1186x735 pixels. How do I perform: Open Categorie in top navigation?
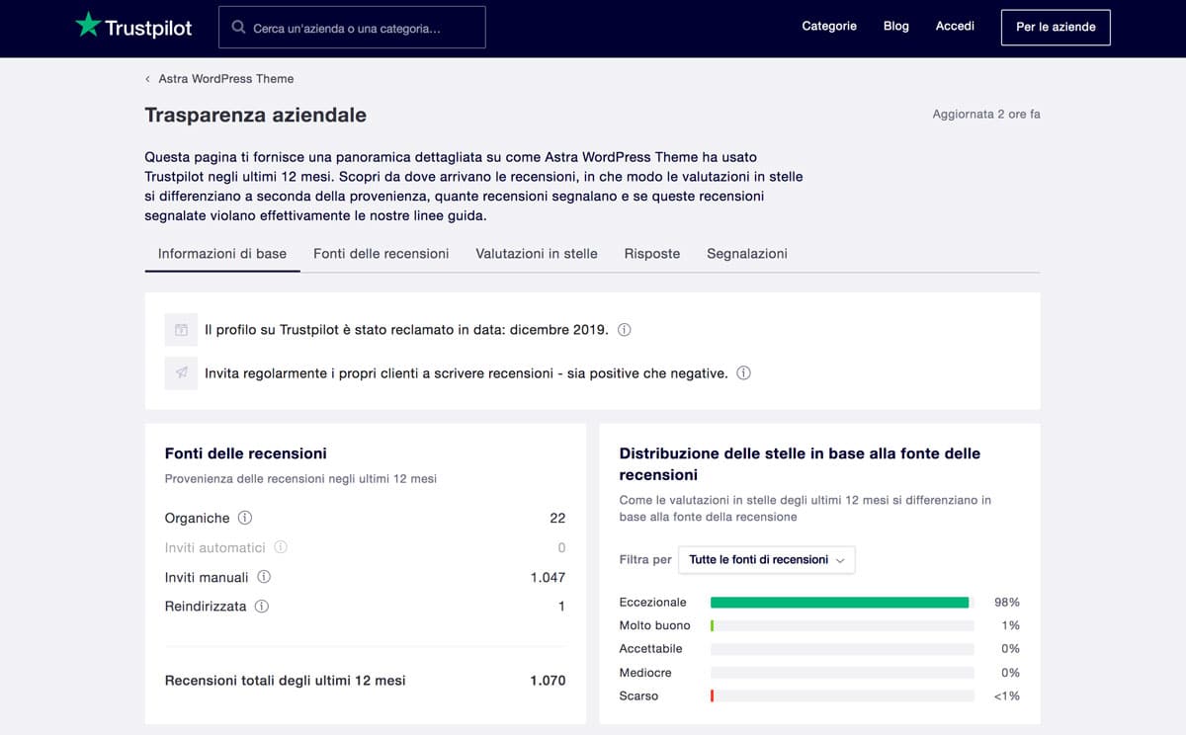829,26
